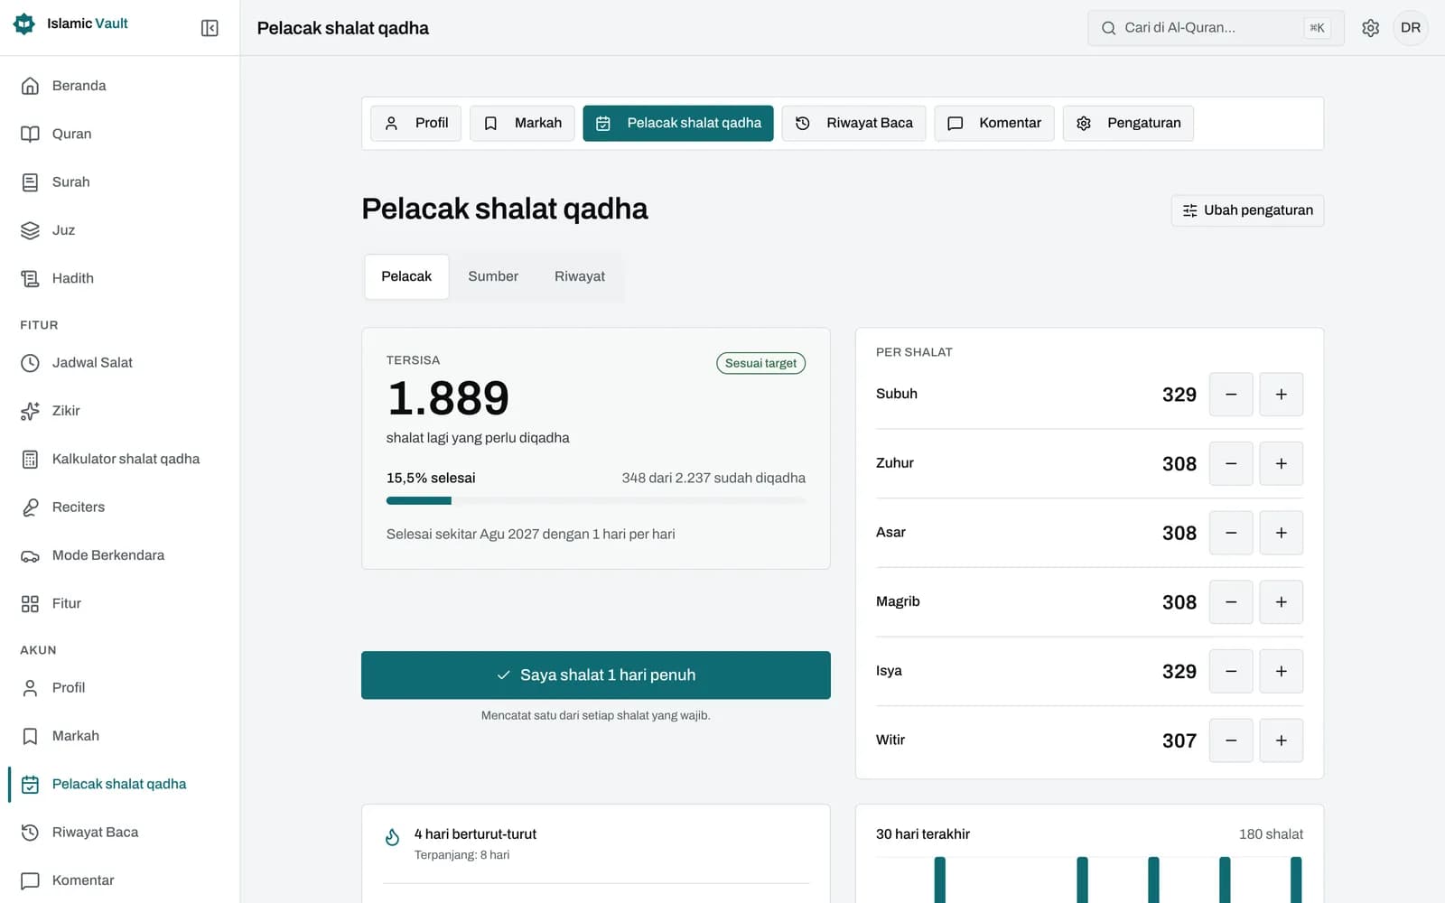Increase Isya count with plus
The image size is (1445, 903).
click(x=1281, y=671)
